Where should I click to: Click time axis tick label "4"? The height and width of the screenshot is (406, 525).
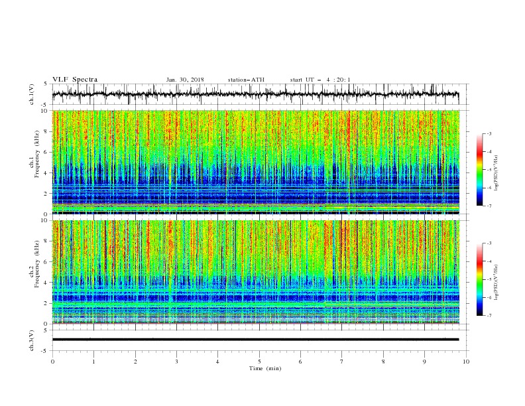(x=217, y=362)
